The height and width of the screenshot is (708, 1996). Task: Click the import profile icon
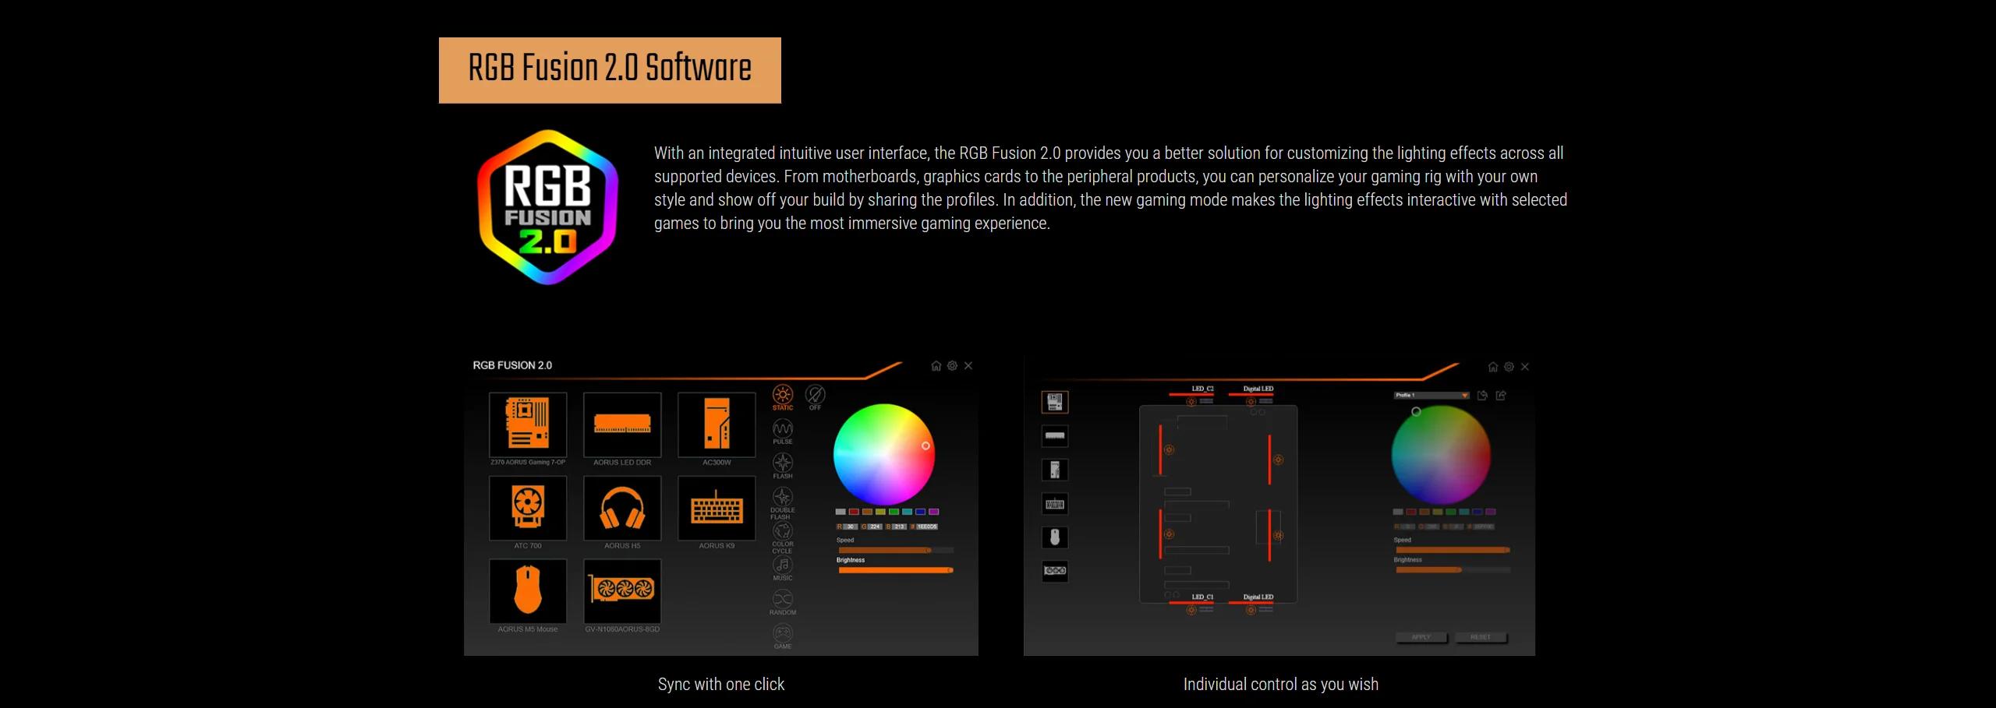[1482, 396]
